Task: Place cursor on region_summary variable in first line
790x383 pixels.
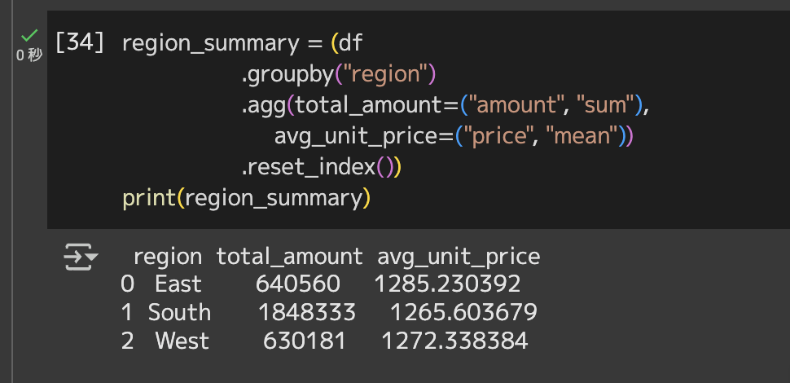Action: 211,43
